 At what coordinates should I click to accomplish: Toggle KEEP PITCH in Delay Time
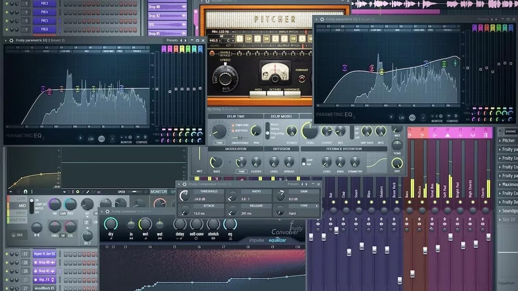[233, 131]
